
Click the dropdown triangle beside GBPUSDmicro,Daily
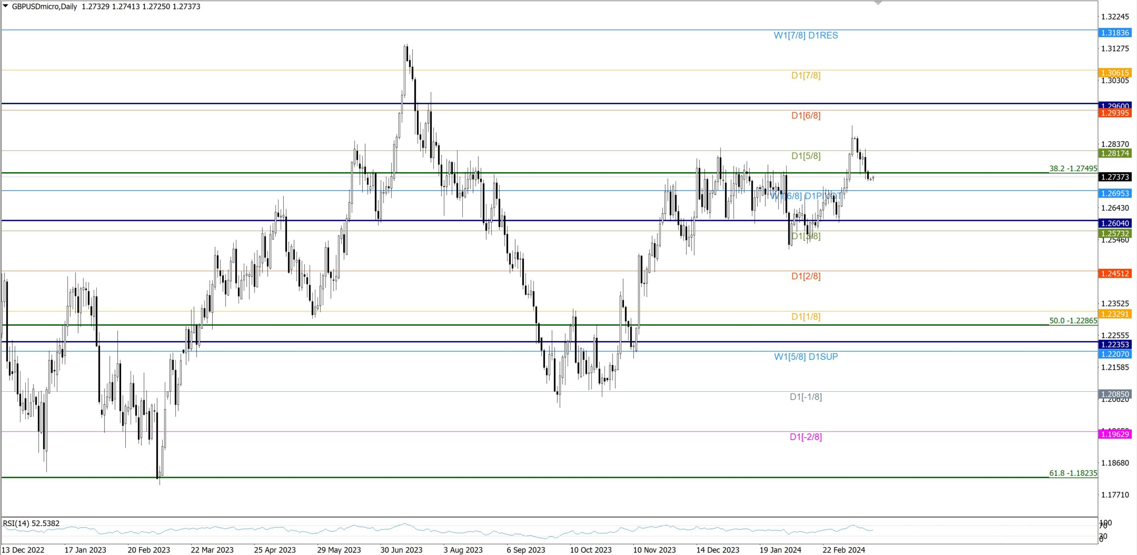click(x=5, y=6)
